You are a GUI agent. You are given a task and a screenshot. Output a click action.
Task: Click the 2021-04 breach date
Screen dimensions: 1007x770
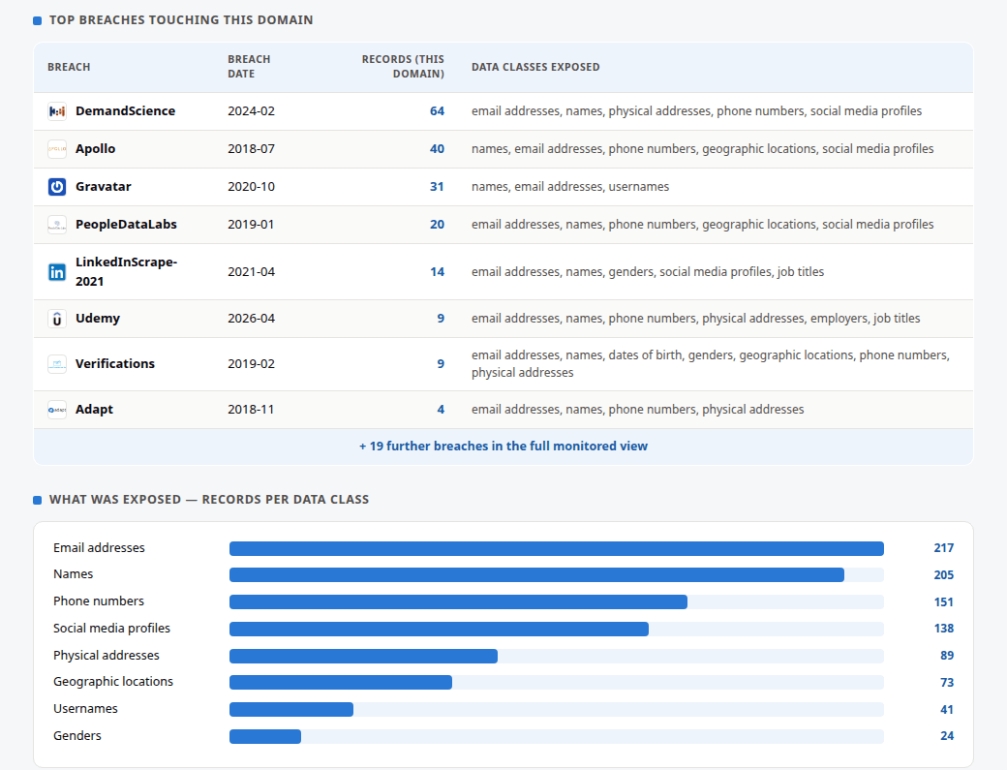pyautogui.click(x=251, y=271)
